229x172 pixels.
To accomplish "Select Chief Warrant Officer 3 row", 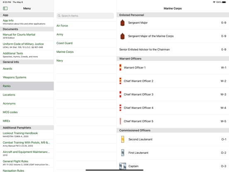I will point(173,94).
